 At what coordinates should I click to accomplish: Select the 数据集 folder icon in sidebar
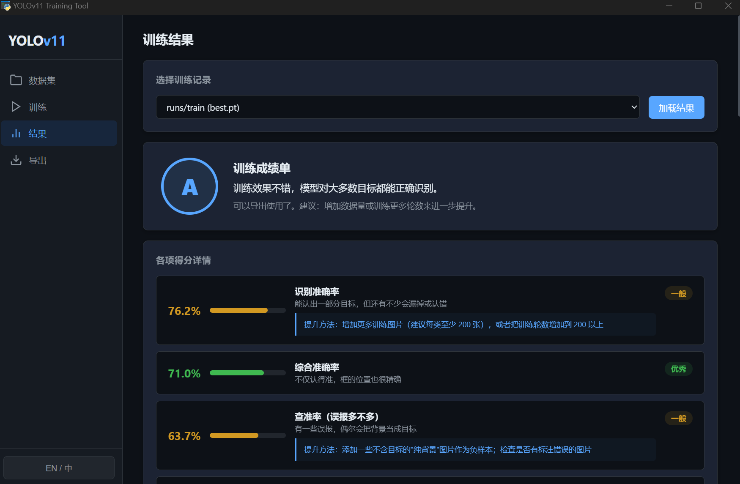tap(16, 80)
